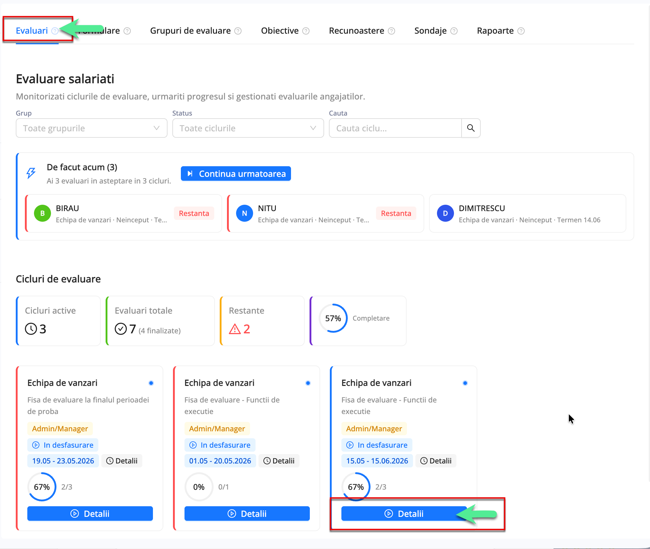Click Restanta badge on NITU card
This screenshot has height=549, width=650.
pyautogui.click(x=396, y=213)
